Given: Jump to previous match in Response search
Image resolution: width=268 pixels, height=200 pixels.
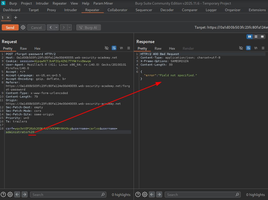Looking at the screenshot, I should click(152, 194).
